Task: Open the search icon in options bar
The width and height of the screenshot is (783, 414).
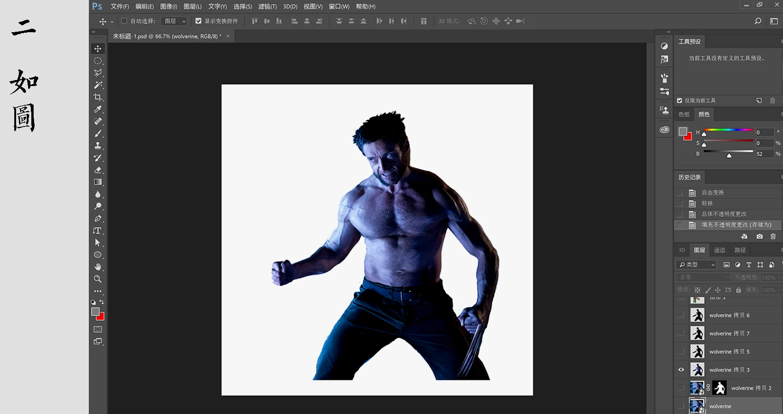Action: (758, 21)
